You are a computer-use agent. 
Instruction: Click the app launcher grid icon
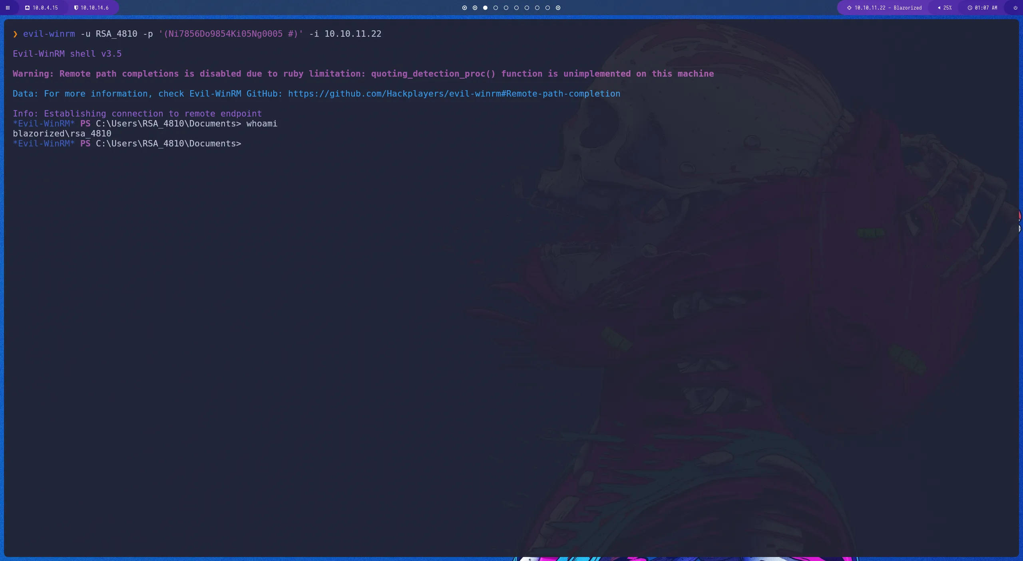[8, 8]
